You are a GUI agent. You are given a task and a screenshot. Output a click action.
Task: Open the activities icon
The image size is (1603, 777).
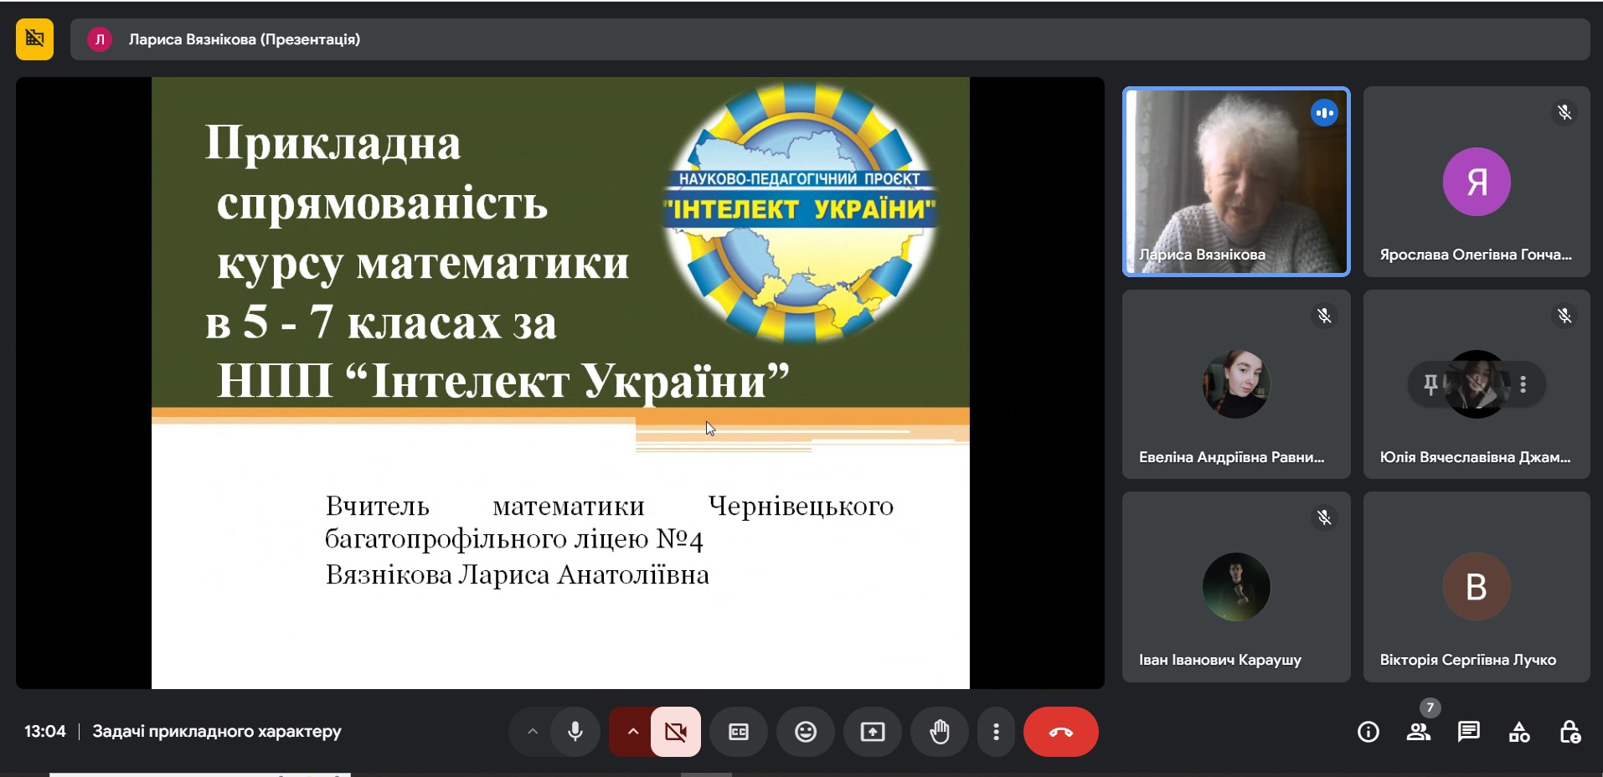point(1519,733)
